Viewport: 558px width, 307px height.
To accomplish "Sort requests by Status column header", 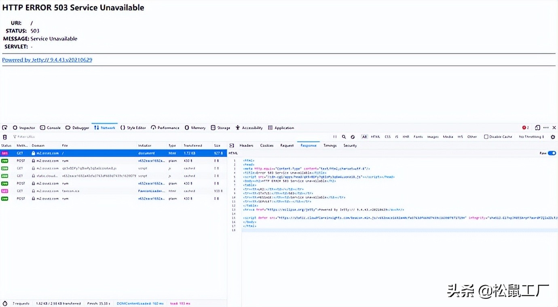I will coord(6,145).
